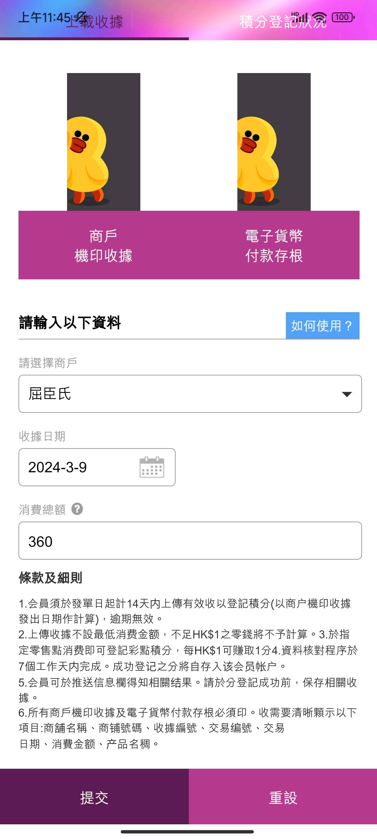Tap the Wi-Fi status bar icon
This screenshot has width=377, height=839.
(319, 17)
